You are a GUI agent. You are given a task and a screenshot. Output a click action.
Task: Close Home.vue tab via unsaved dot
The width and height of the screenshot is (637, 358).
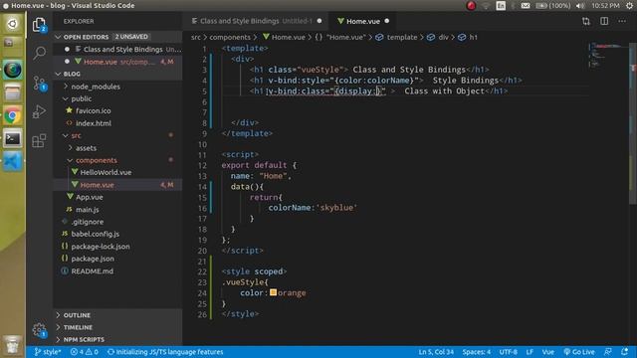coord(387,21)
